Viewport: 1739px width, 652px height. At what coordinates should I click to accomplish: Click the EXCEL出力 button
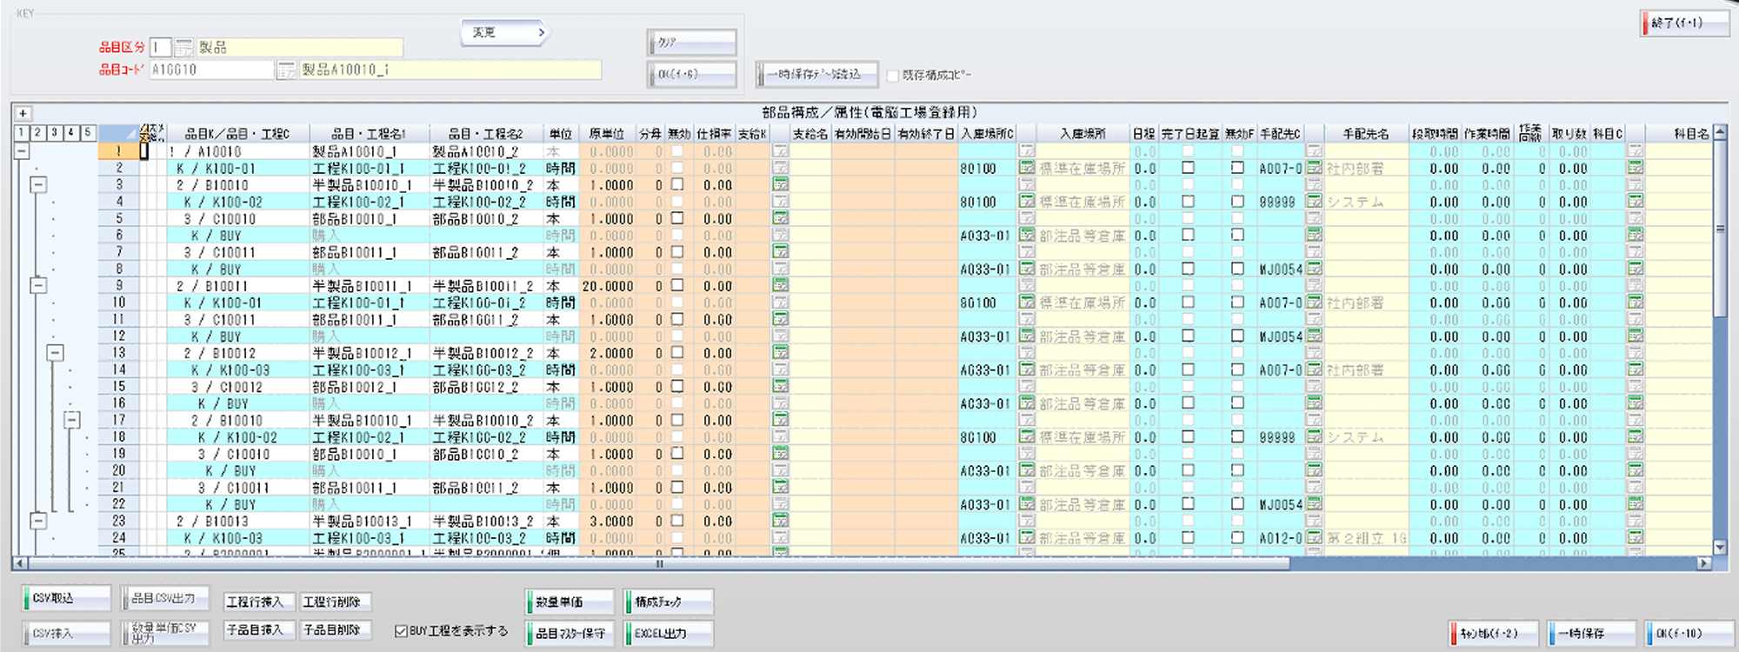pyautogui.click(x=668, y=634)
